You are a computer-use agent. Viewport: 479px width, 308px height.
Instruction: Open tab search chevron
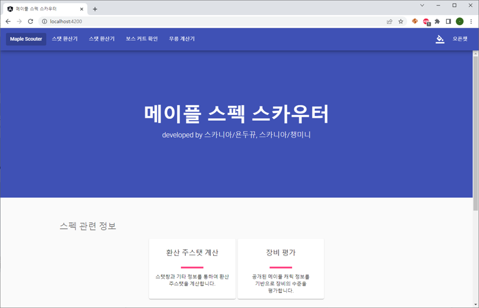point(422,5)
